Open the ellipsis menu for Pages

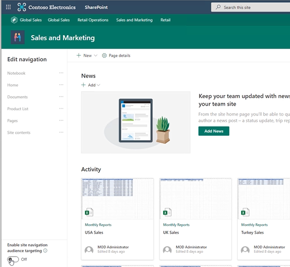point(61,120)
